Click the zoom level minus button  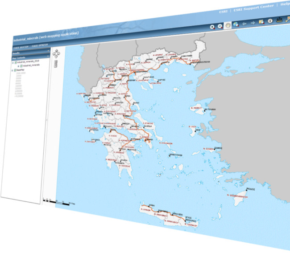point(55,65)
